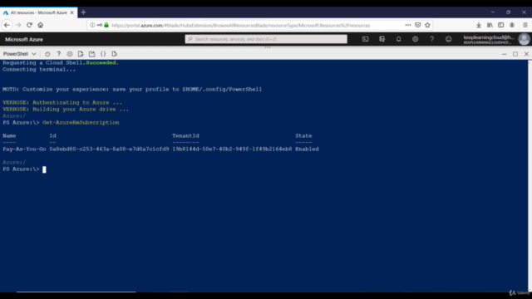This screenshot has width=532, height=299.
Task: Open the keeplearningcloud account menu
Action: (489, 39)
